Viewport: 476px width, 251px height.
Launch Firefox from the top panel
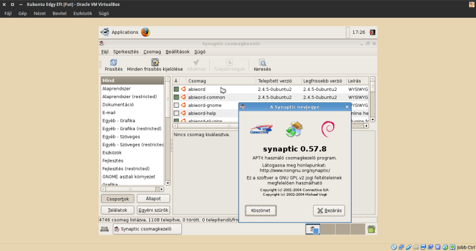tap(145, 32)
